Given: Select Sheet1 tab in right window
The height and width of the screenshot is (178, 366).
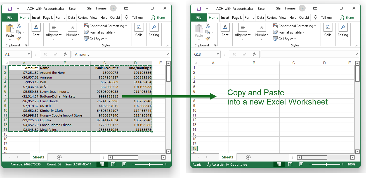Looking at the screenshot, I should coord(228,157).
